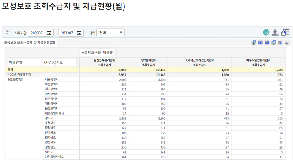Click the 육아기근로시간단축급여 column header
The width and height of the screenshot is (293, 160).
click(200, 60)
